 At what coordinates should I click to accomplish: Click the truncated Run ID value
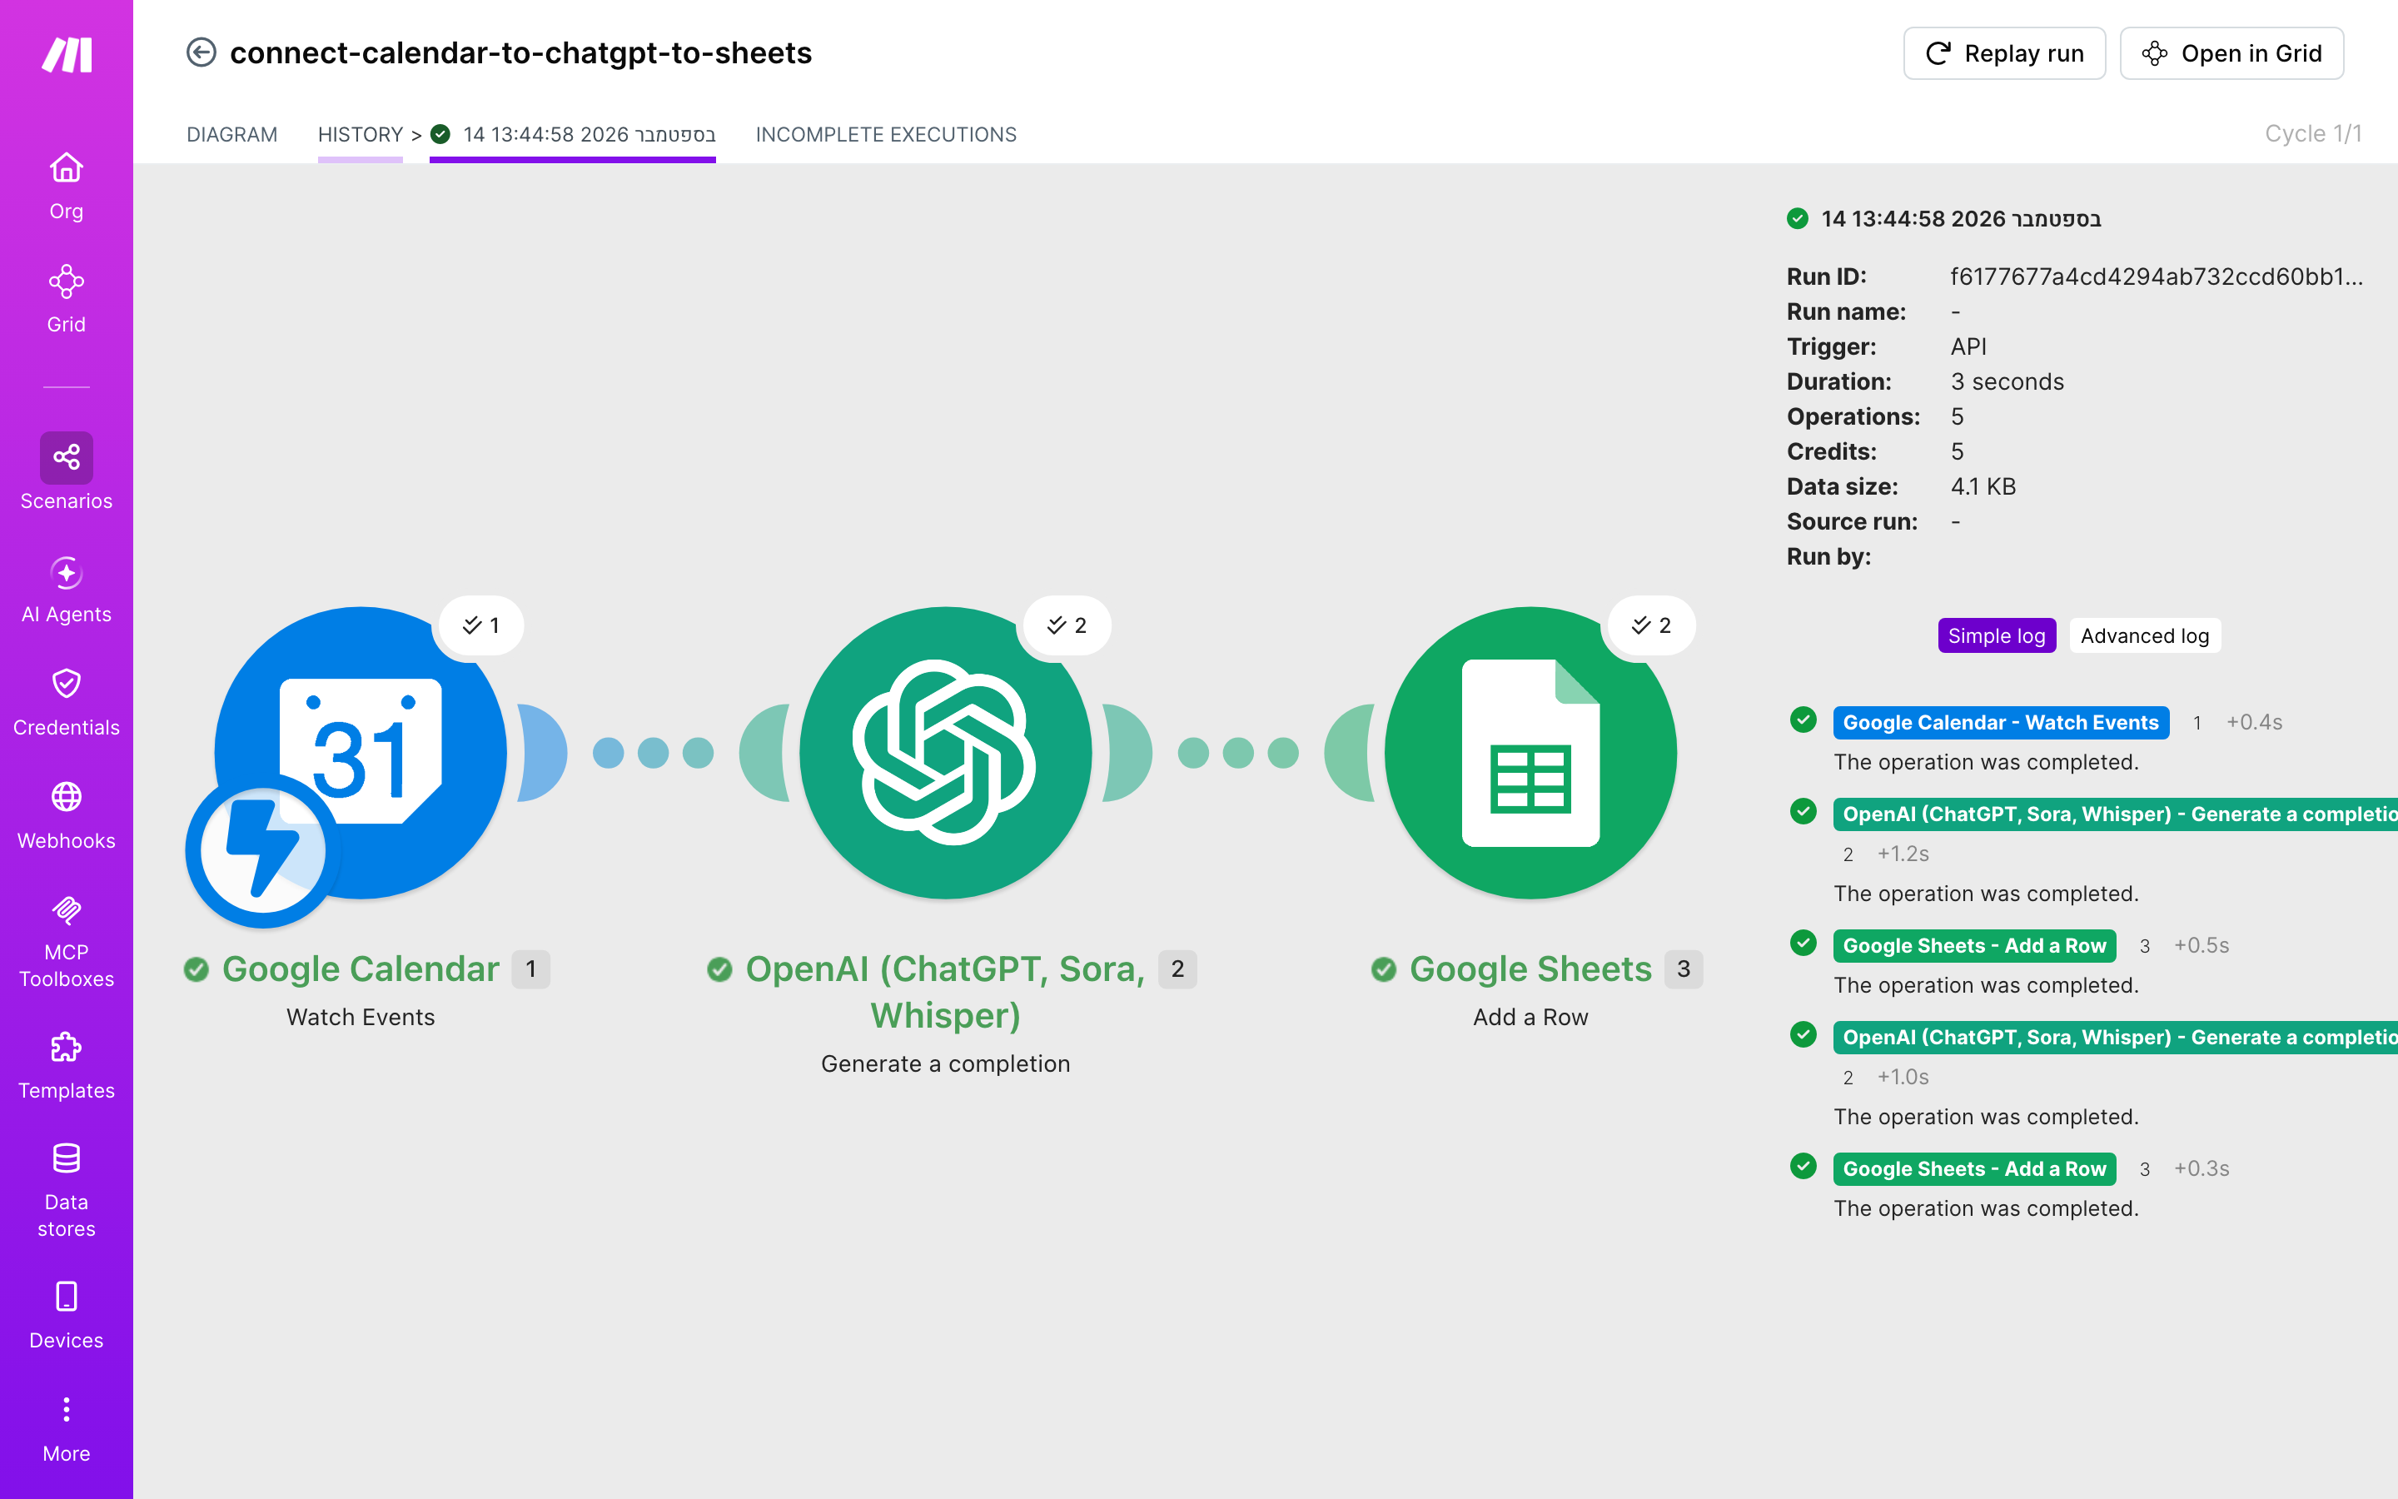click(2157, 276)
